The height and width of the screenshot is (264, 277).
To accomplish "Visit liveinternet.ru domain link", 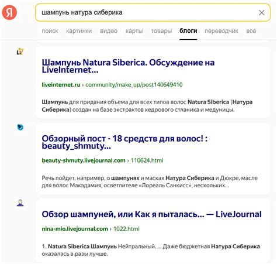I will (x=61, y=85).
